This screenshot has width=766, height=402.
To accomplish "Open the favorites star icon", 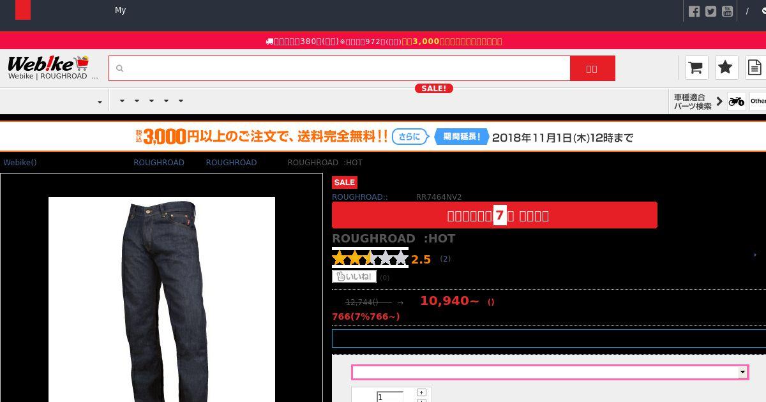I will (x=725, y=68).
